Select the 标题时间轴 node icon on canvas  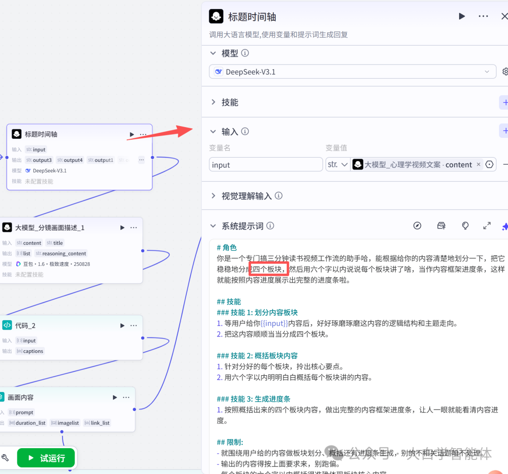coord(16,134)
